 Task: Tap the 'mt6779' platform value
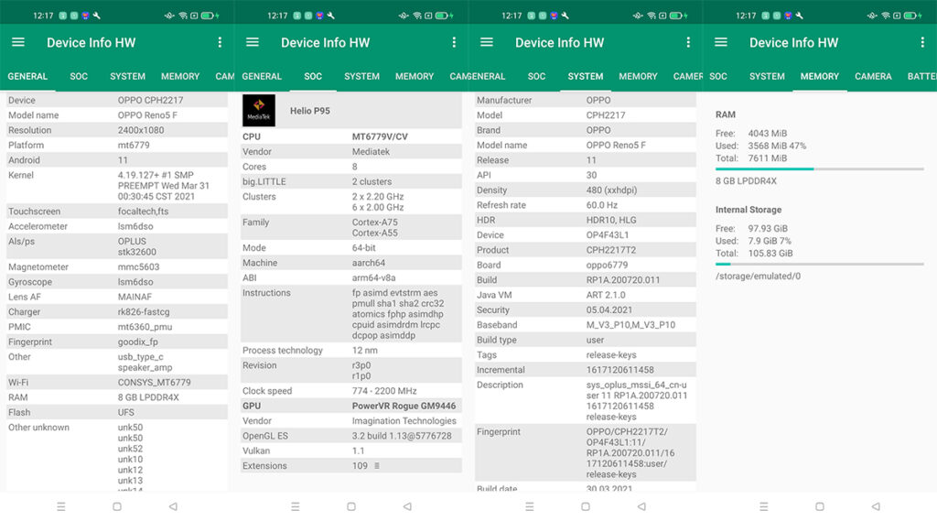(134, 145)
